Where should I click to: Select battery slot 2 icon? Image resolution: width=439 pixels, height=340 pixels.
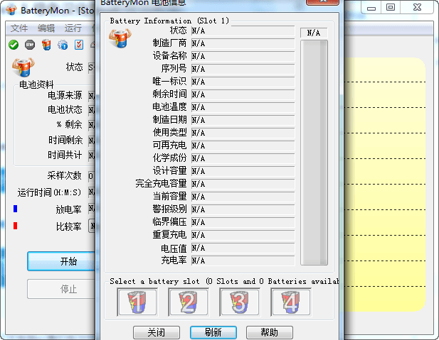tap(189, 302)
